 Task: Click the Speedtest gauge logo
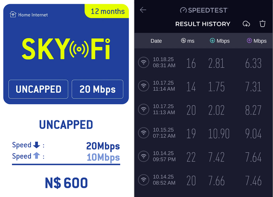pos(183,10)
